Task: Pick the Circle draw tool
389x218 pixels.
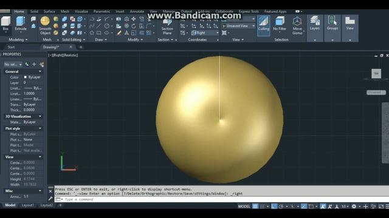Action: [x=107, y=26]
